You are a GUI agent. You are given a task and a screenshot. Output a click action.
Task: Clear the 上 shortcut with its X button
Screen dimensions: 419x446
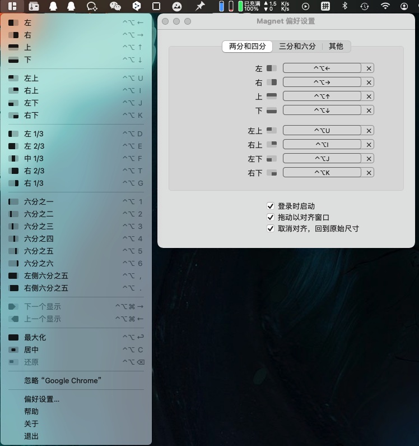pos(369,96)
